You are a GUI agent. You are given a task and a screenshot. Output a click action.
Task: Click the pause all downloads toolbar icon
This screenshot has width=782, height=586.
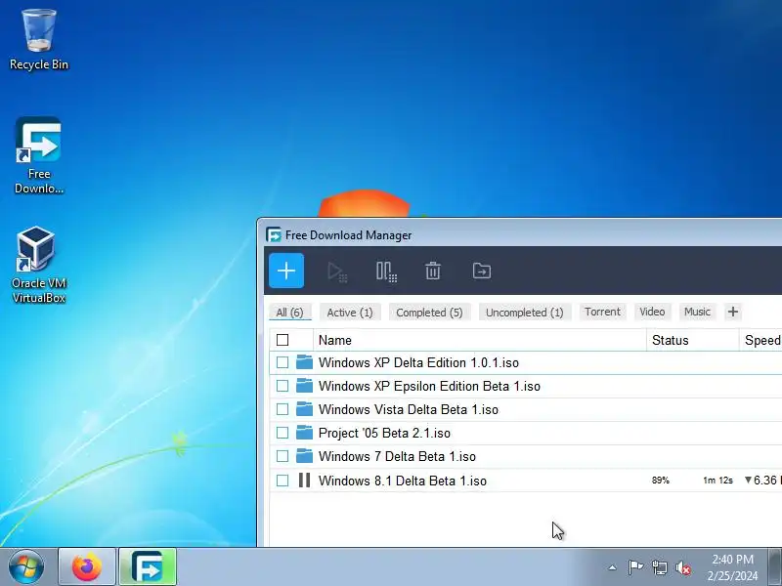(x=386, y=272)
